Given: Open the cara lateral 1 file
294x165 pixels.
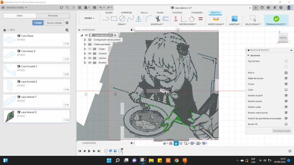Looking at the screenshot, I should click(x=37, y=101).
